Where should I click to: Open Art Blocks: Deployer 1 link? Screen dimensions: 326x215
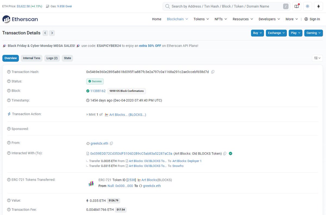[x=187, y=161]
